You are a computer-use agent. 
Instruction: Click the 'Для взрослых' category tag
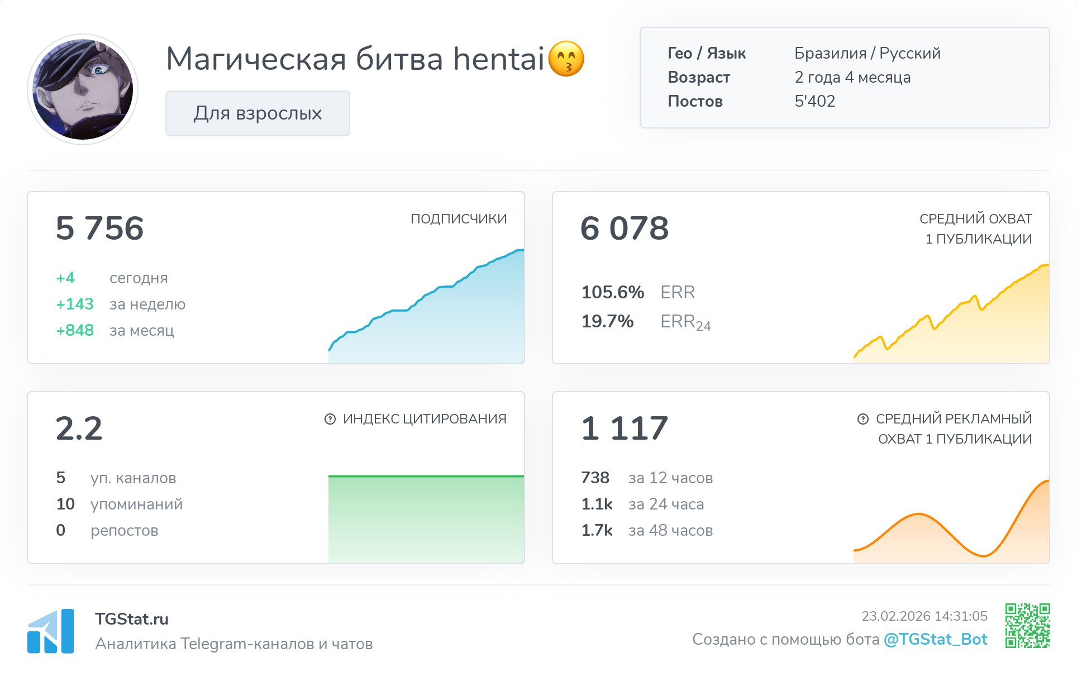pos(258,113)
